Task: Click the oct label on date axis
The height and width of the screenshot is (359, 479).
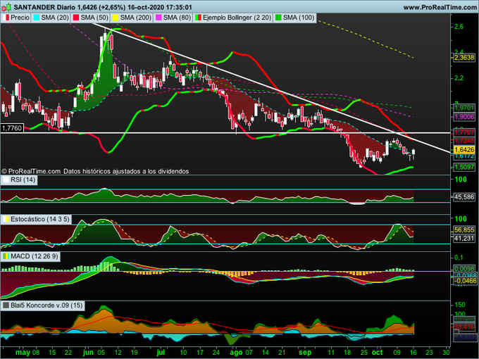Action: 378,352
